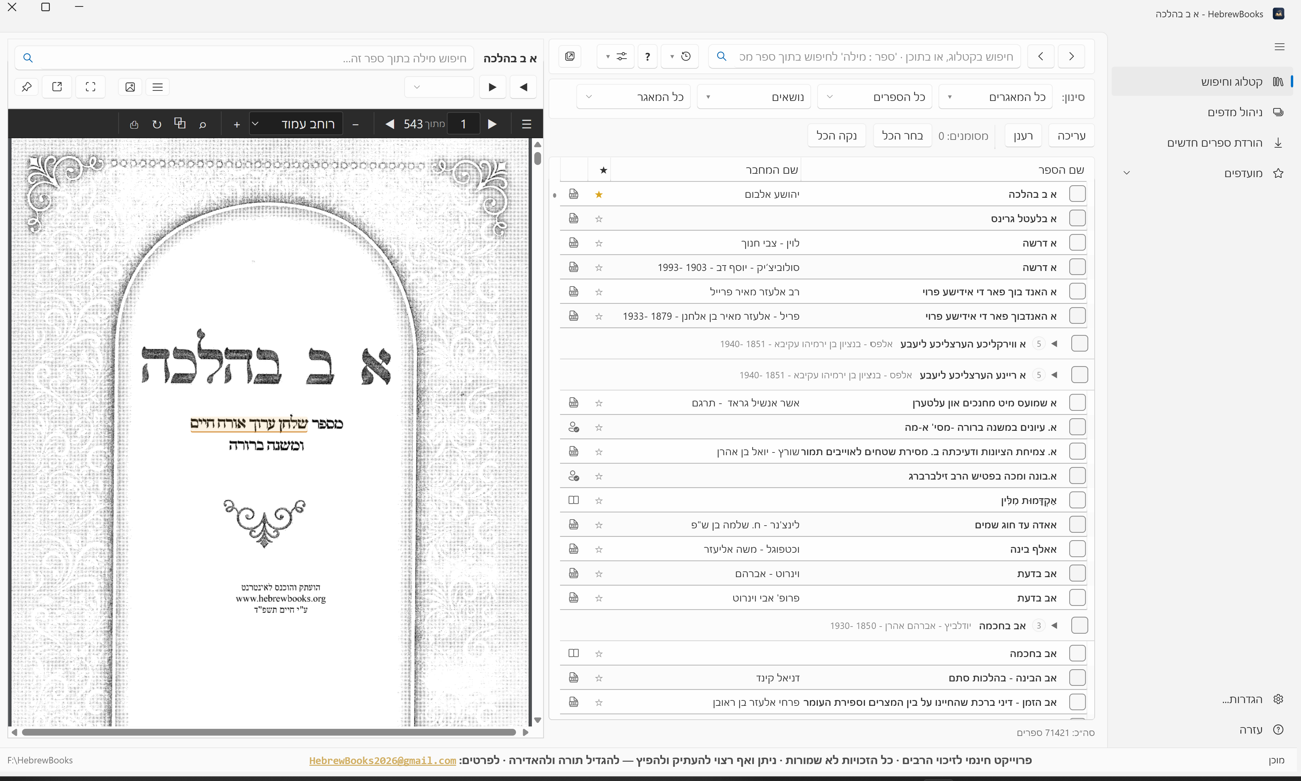Click the PDF zoom in plus button
The height and width of the screenshot is (781, 1301).
pos(237,124)
